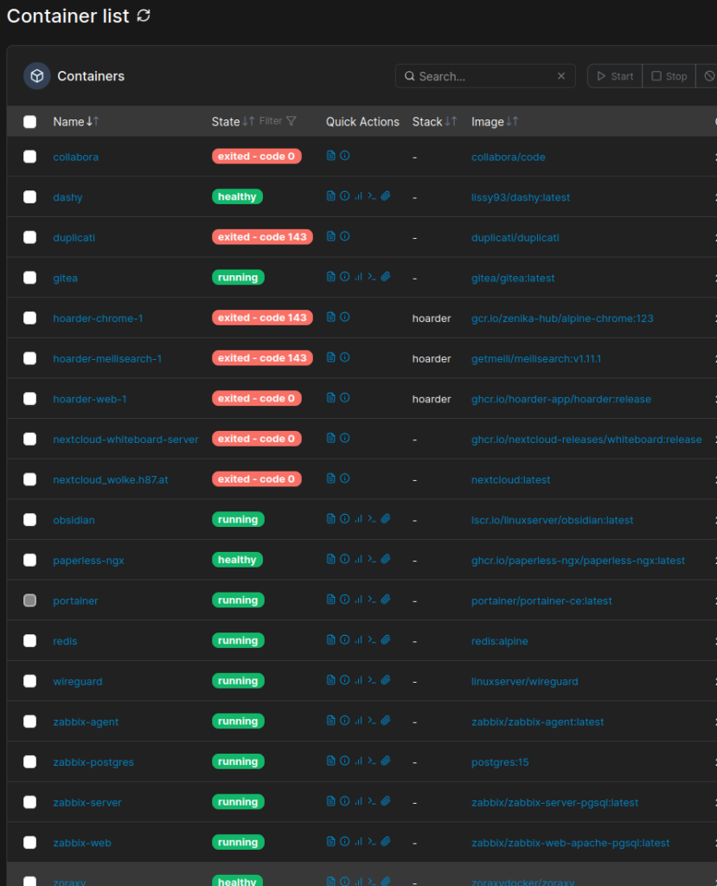Open exec console for dashy
Screen dimensions: 717x886
click(372, 196)
